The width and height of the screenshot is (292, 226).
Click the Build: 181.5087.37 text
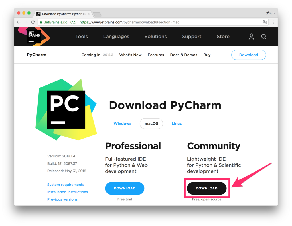pyautogui.click(x=62, y=163)
